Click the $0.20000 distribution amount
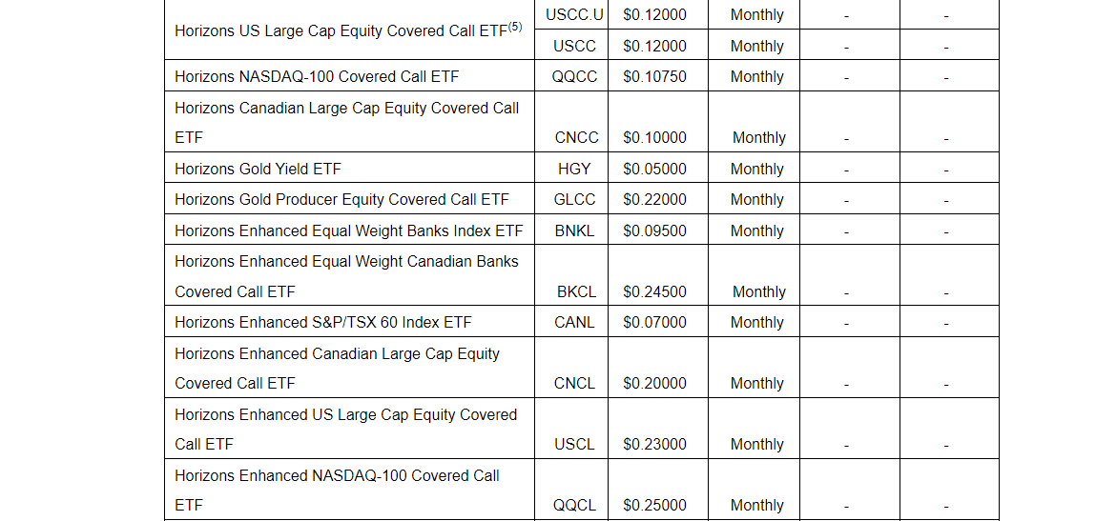1096x521 pixels. click(x=654, y=383)
